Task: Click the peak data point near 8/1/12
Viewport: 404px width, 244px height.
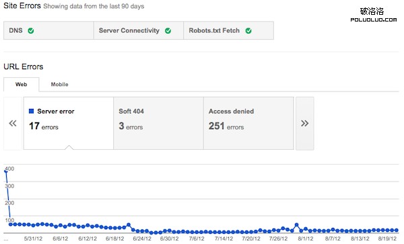Action: point(296,225)
